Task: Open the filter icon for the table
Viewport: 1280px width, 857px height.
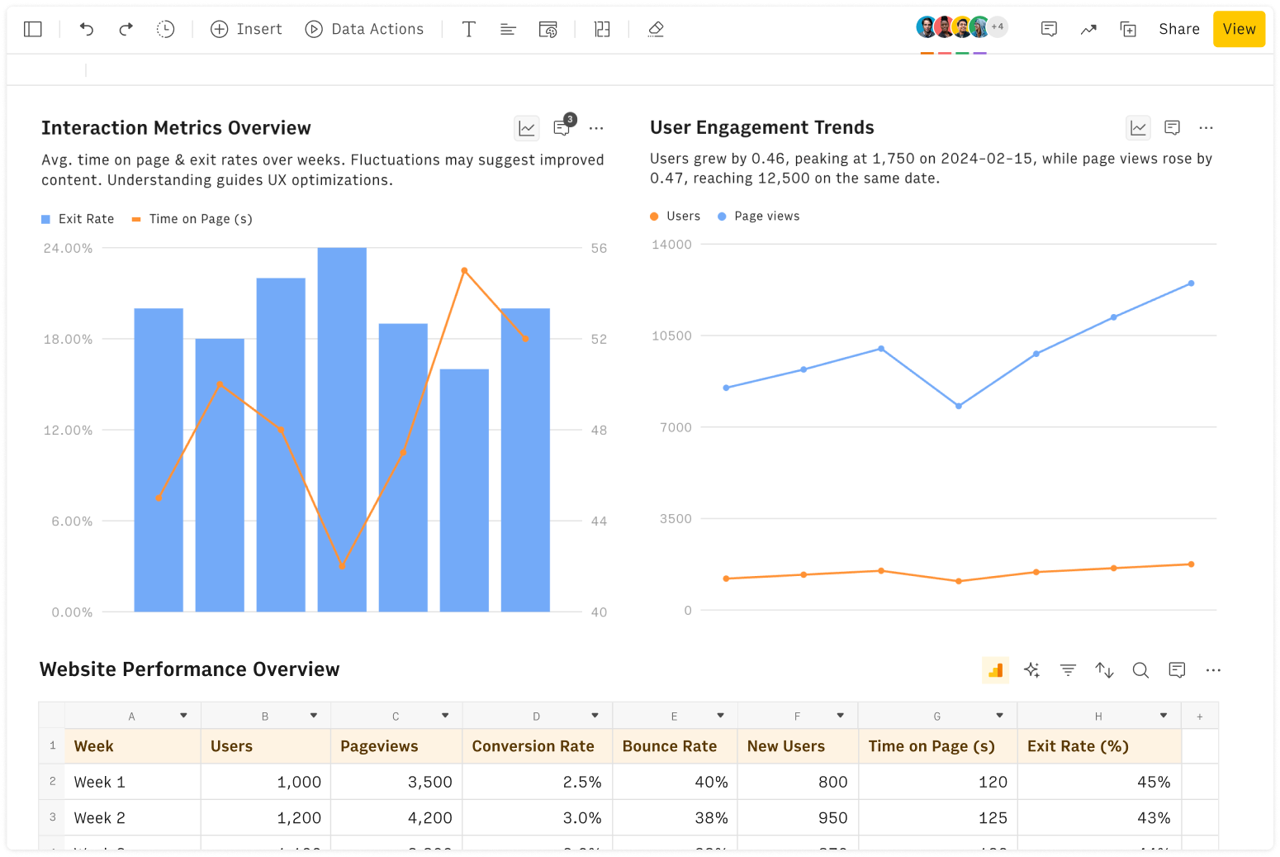Action: 1068,670
